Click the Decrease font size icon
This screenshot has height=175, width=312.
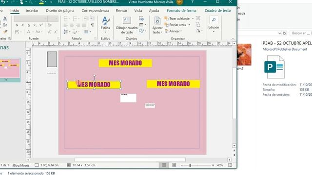click(56, 32)
